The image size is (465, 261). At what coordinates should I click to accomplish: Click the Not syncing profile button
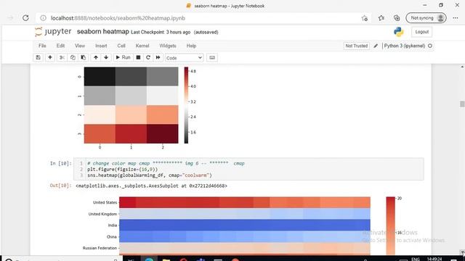click(x=426, y=18)
